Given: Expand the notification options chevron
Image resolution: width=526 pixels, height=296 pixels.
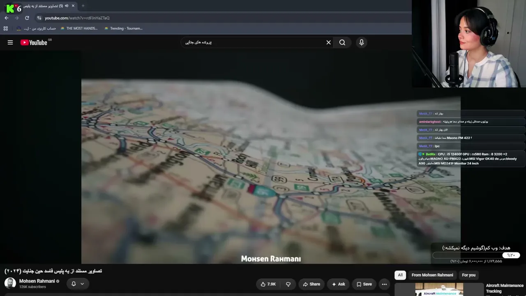Looking at the screenshot, I should (x=82, y=284).
